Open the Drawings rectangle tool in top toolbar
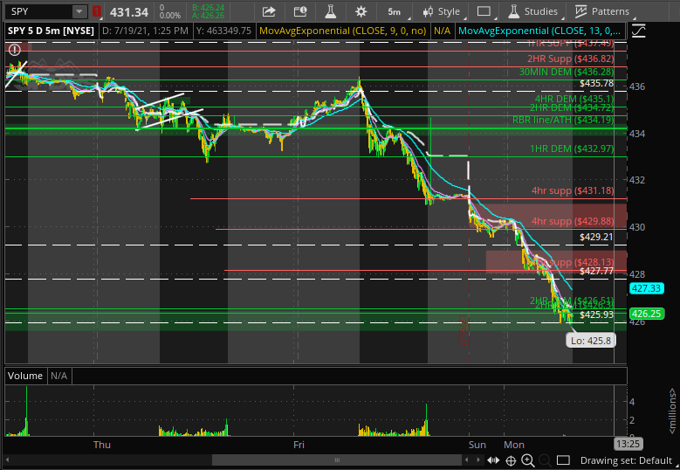 (x=484, y=11)
